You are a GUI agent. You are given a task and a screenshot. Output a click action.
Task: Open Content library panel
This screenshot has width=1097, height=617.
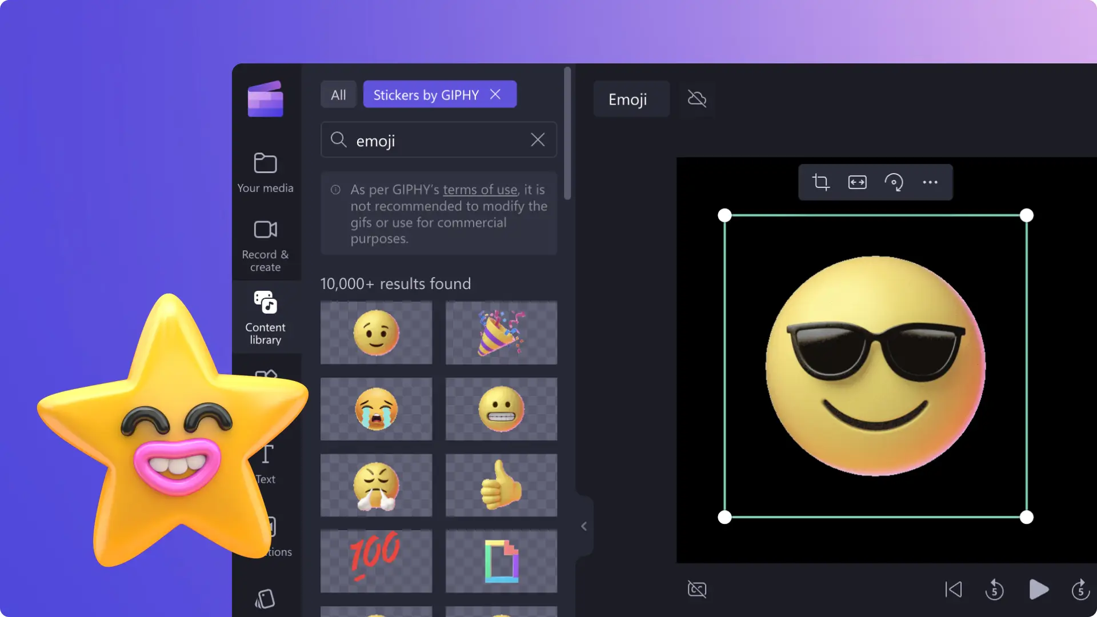[x=265, y=316]
